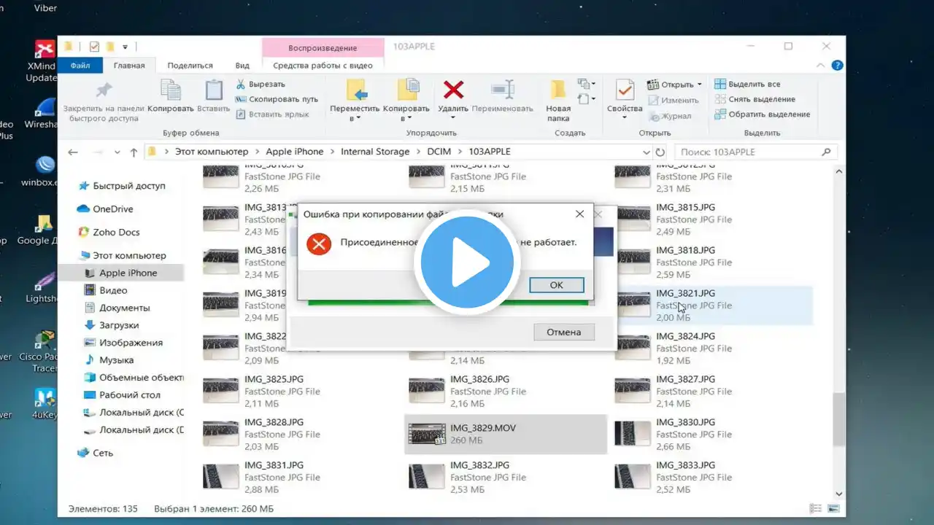Select file IMG_3829.MOV

[x=505, y=435]
